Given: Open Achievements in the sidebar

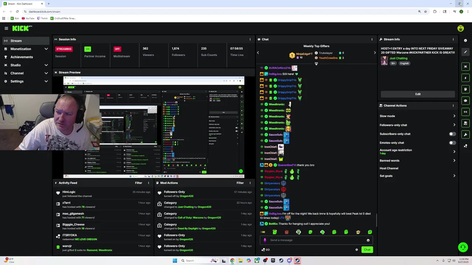Looking at the screenshot, I should pyautogui.click(x=26, y=57).
